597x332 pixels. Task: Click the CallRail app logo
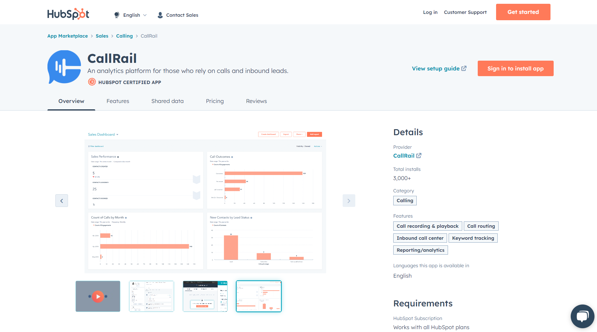tap(64, 67)
